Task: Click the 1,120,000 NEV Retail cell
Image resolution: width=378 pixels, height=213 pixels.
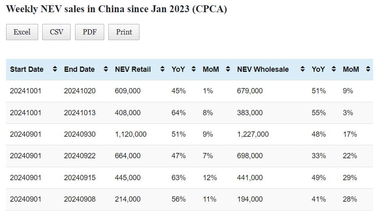Action: (x=131, y=134)
